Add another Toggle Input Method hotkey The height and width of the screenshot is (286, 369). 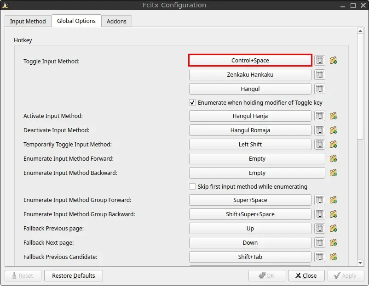point(333,60)
